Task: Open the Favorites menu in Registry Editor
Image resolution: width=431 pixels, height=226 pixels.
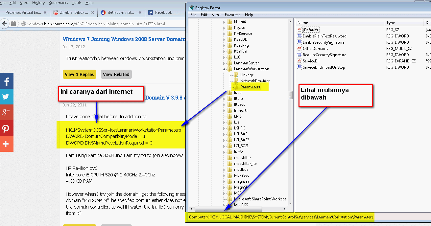Action: 232,15
